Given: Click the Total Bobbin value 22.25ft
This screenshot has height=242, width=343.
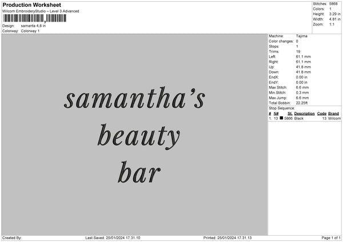Looking at the screenshot, I should pyautogui.click(x=302, y=103).
